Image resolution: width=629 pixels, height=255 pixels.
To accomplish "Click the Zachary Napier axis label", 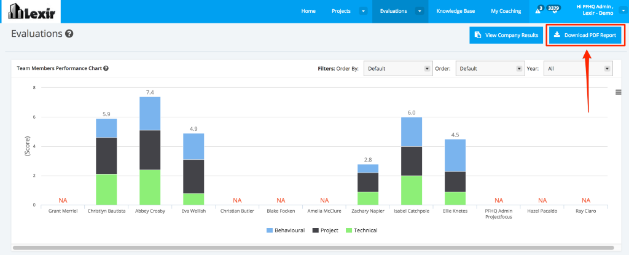I will click(368, 211).
